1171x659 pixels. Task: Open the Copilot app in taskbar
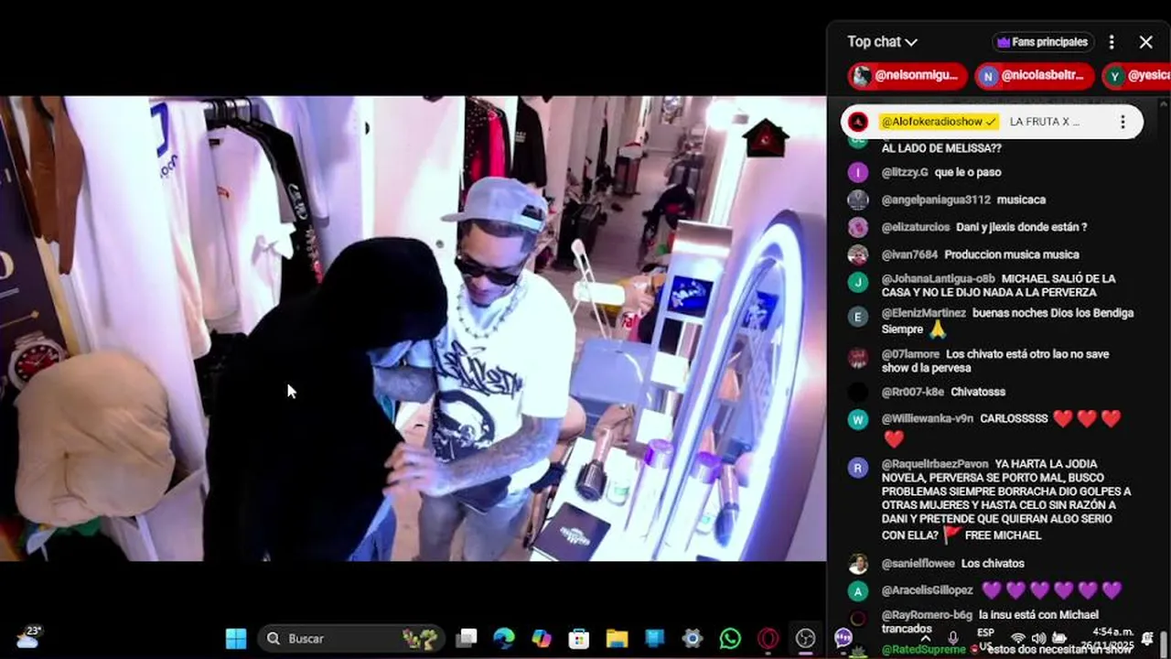[542, 638]
